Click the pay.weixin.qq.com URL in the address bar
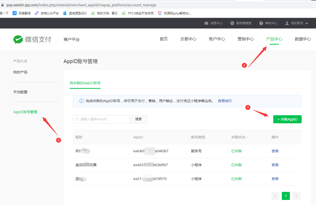 [x=81, y=5]
